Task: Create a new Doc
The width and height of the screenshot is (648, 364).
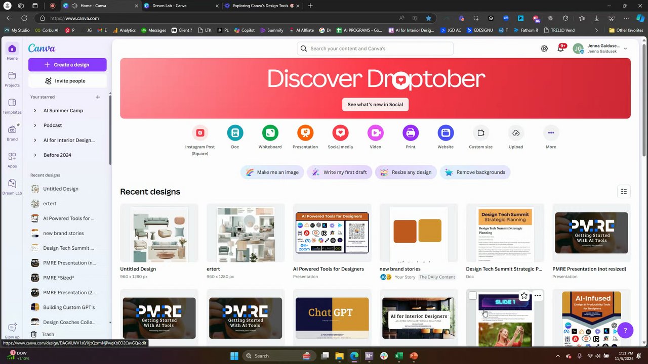Action: pyautogui.click(x=235, y=133)
